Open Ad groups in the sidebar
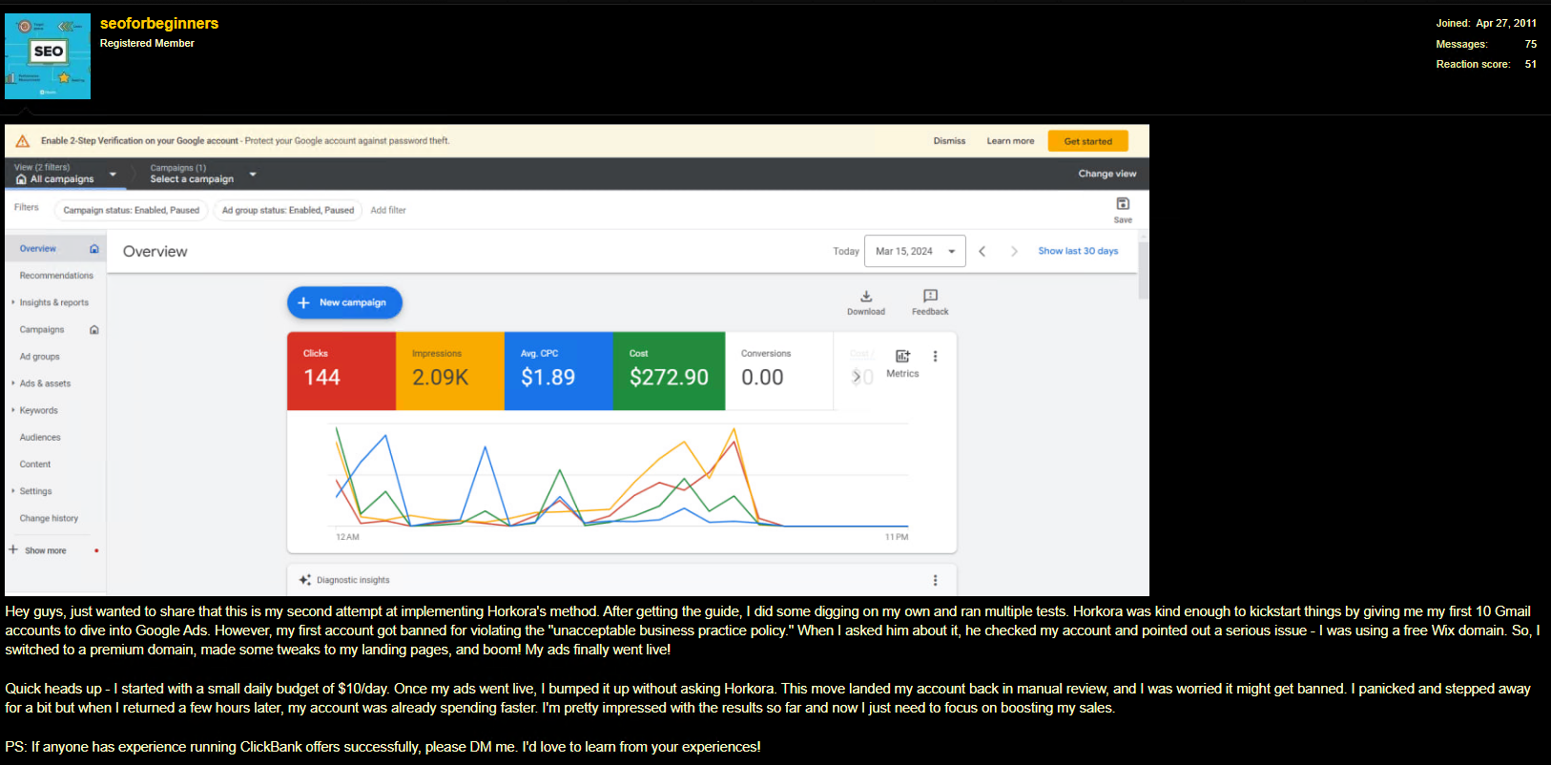This screenshot has width=1551, height=765. pos(40,357)
